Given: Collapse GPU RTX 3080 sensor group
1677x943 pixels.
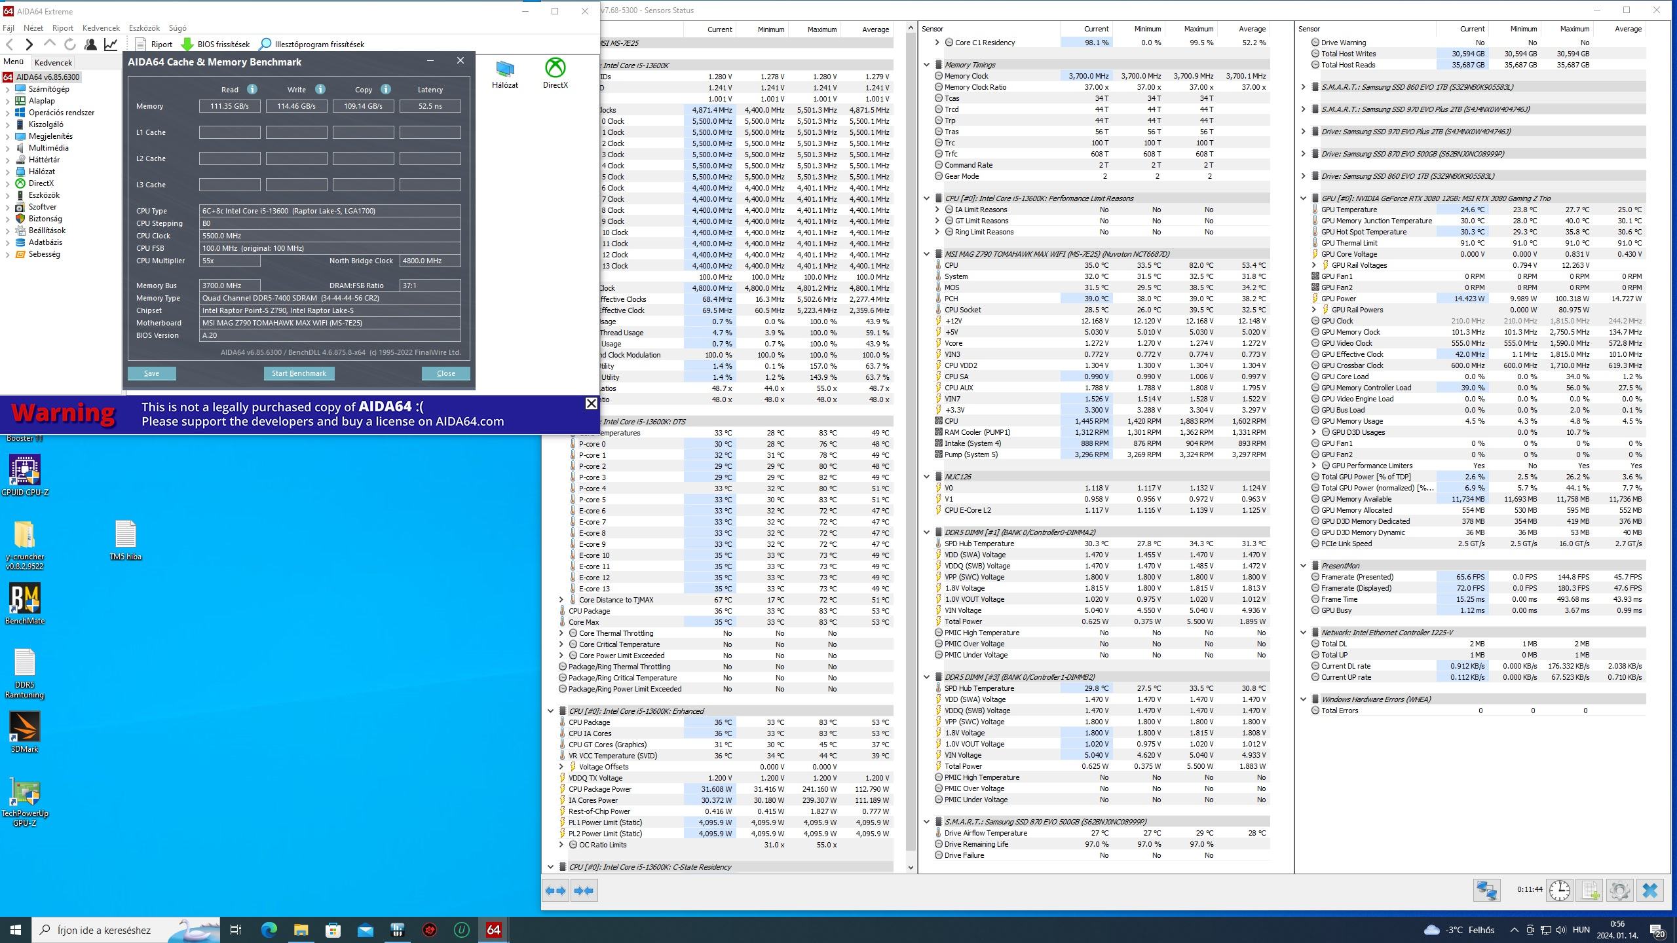Looking at the screenshot, I should click(x=1302, y=198).
